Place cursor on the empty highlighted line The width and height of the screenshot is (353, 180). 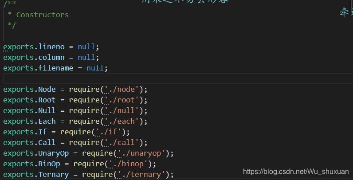click(178, 78)
